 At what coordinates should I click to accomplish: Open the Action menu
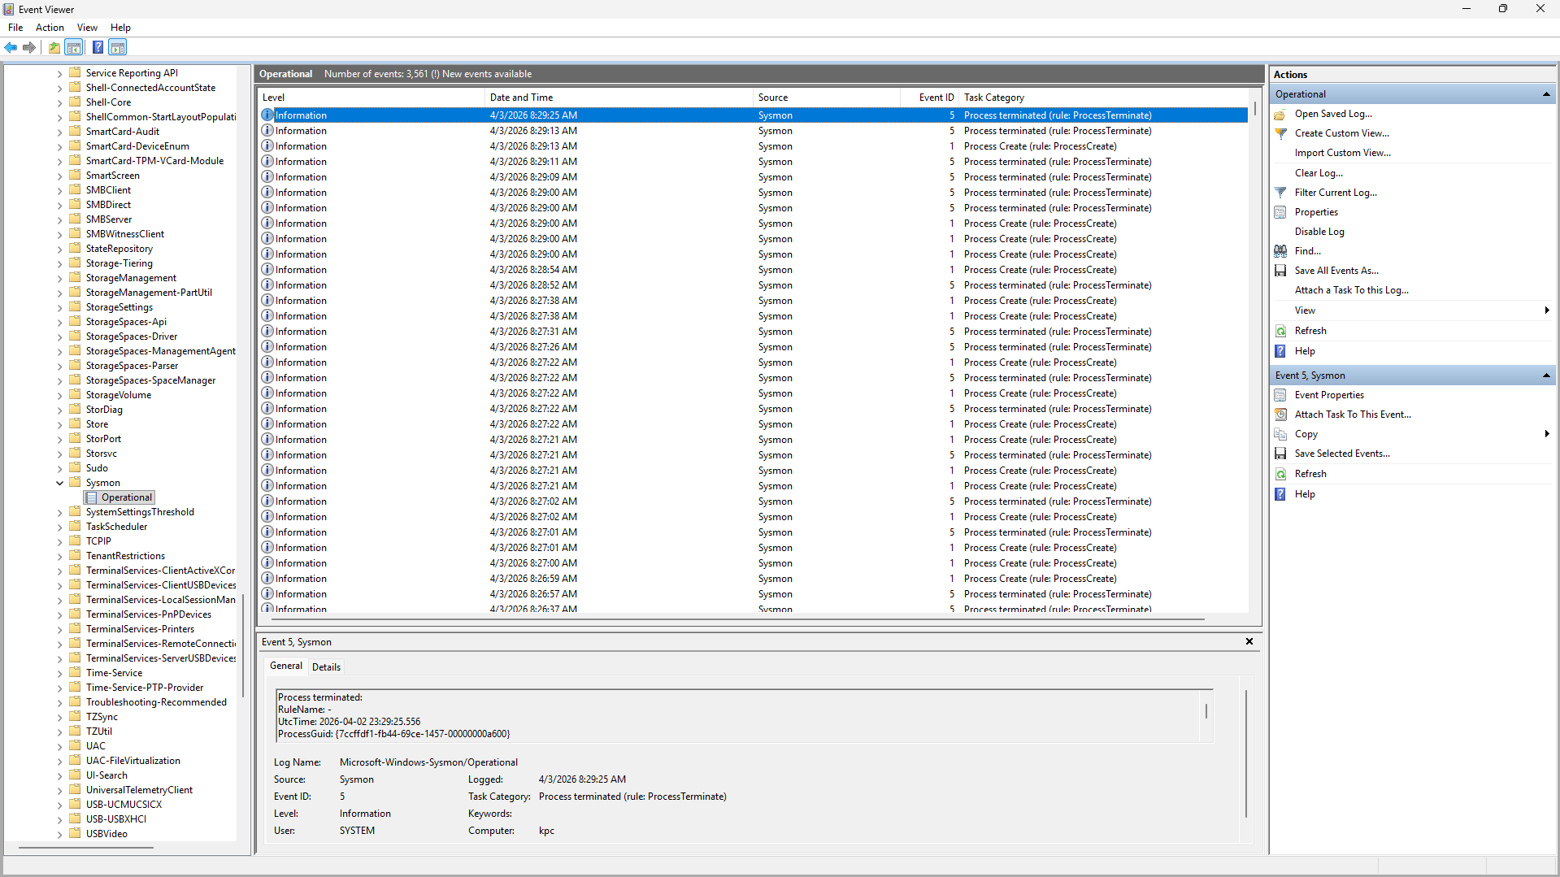click(x=50, y=28)
